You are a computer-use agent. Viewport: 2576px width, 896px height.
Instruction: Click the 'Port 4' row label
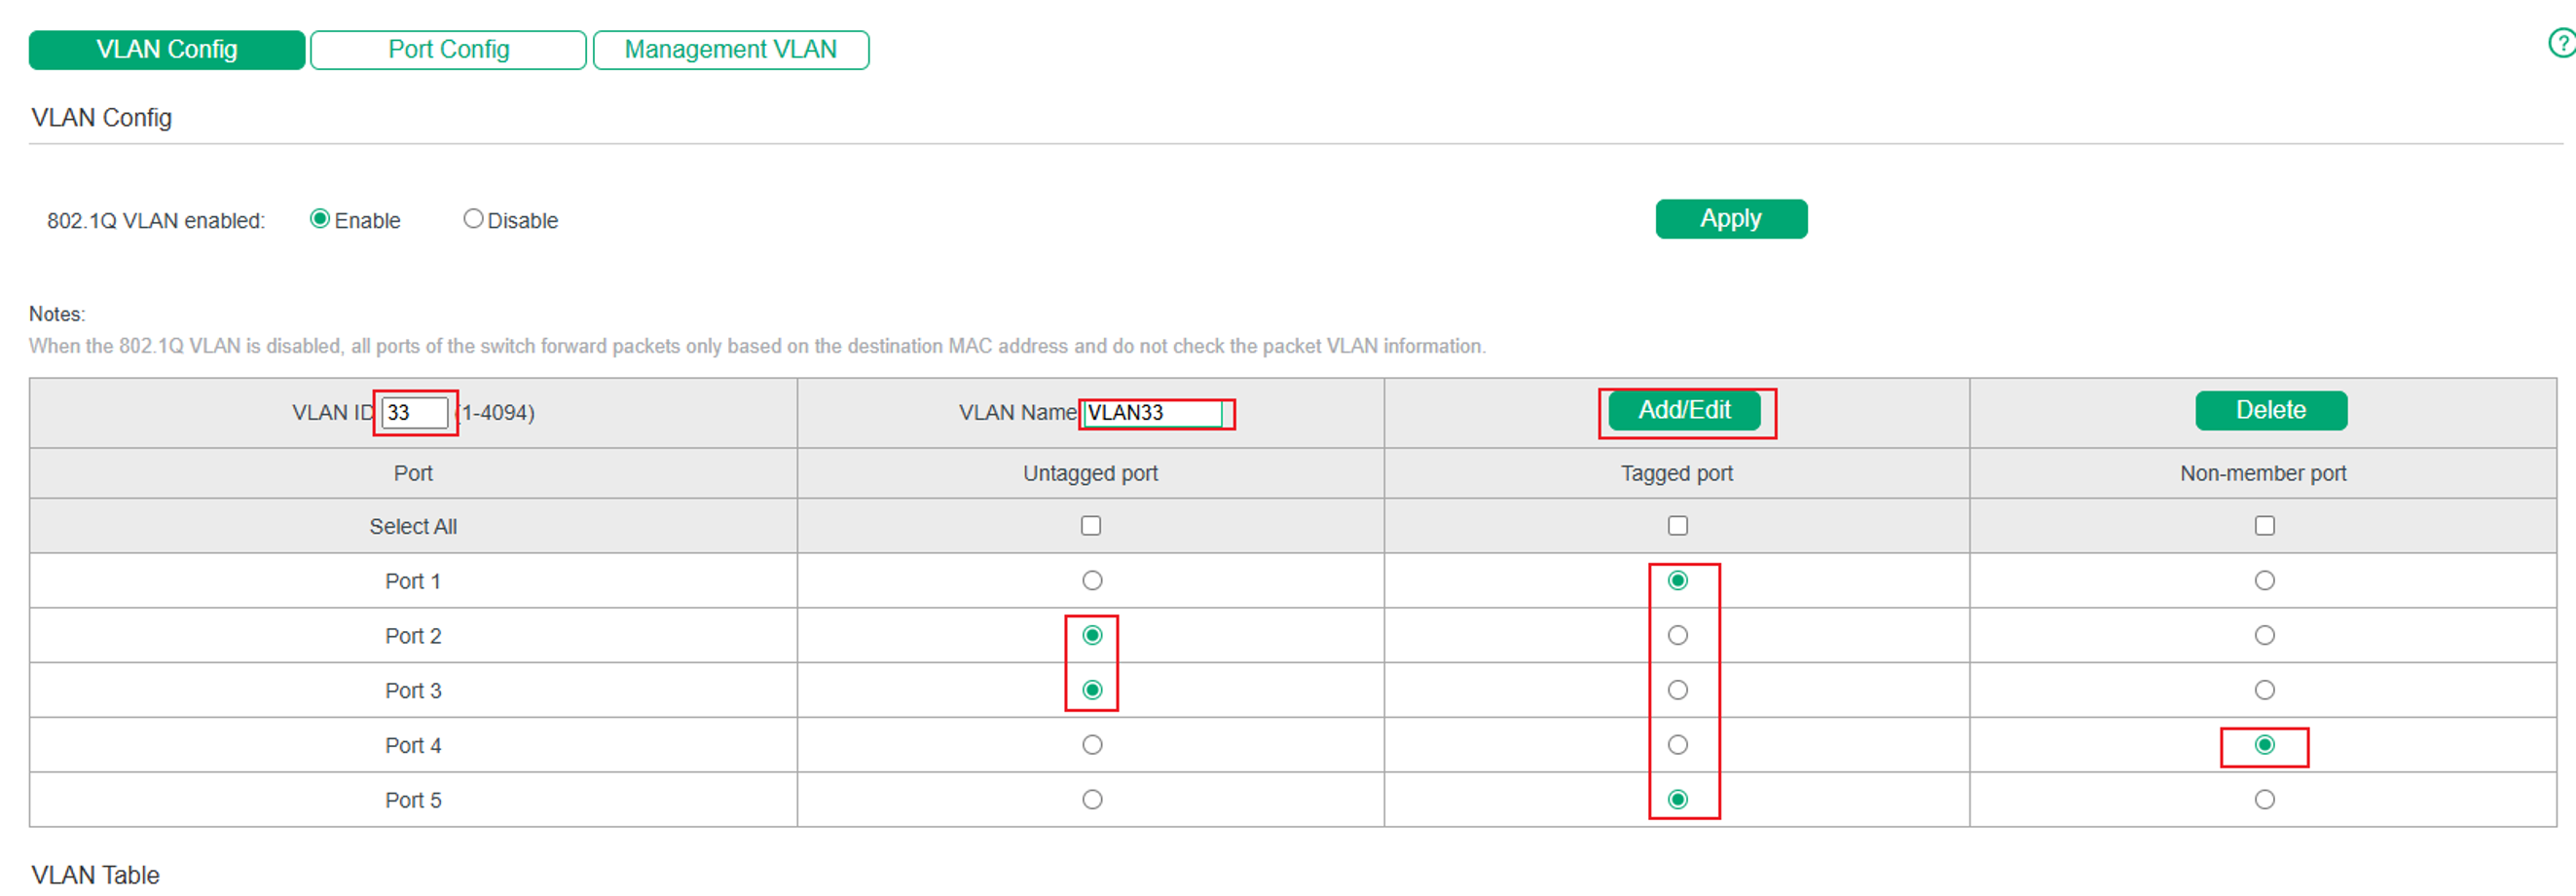[413, 746]
